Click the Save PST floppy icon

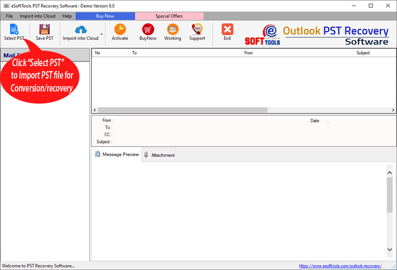45,29
